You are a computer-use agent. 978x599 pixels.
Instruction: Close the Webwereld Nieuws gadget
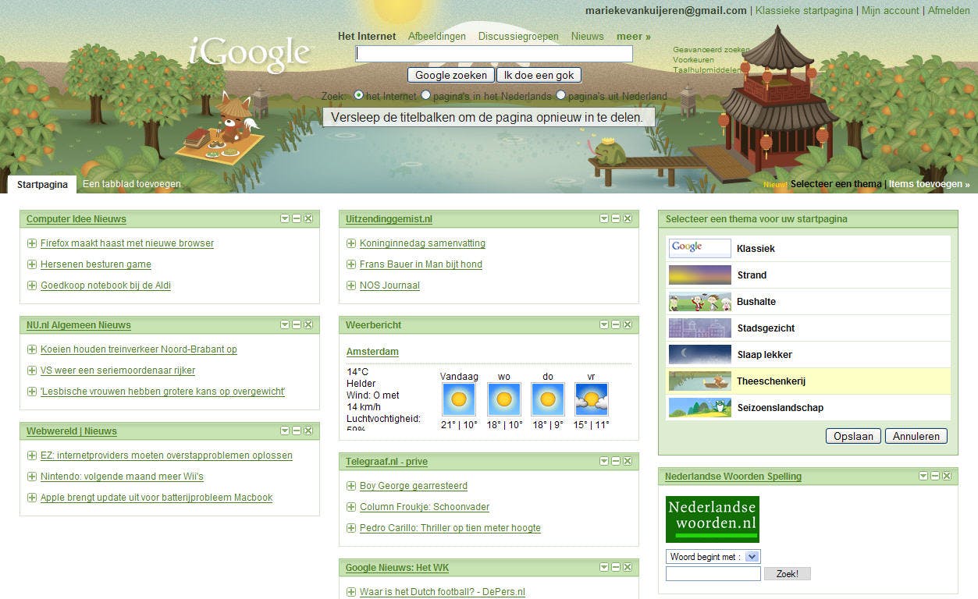point(308,431)
